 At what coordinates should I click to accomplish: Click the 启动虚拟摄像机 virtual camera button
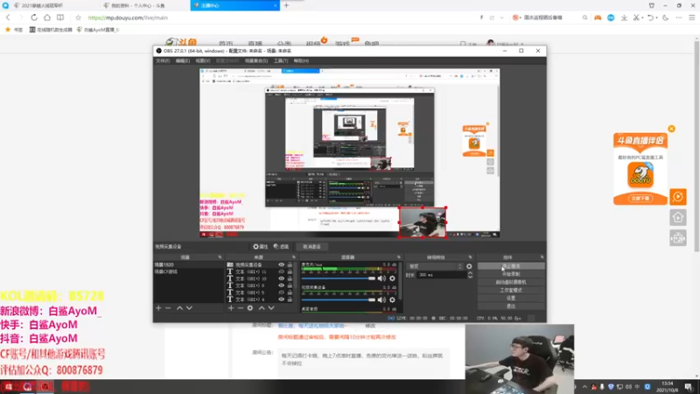[511, 282]
